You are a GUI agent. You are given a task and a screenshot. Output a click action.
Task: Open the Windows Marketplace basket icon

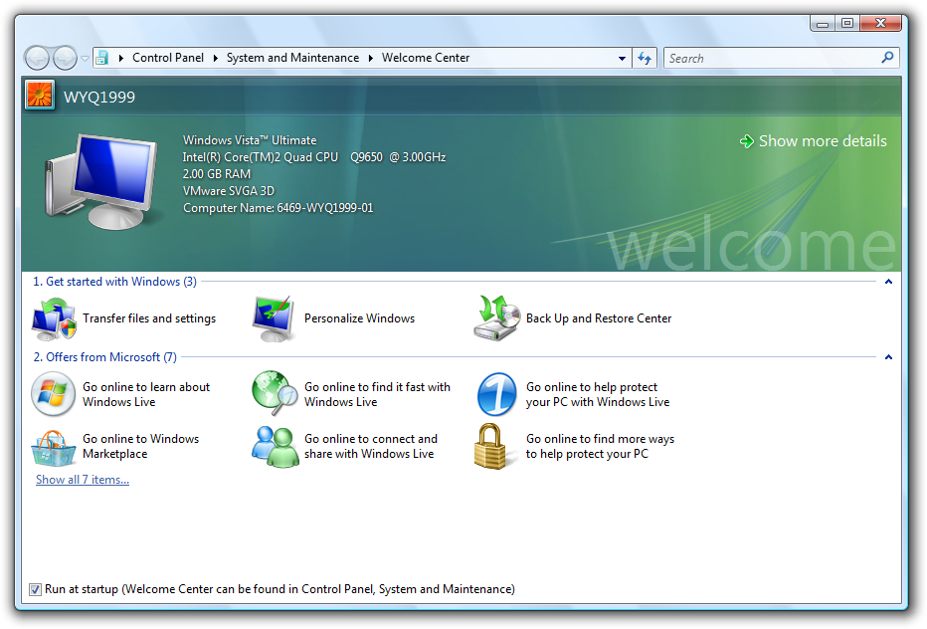[53, 448]
